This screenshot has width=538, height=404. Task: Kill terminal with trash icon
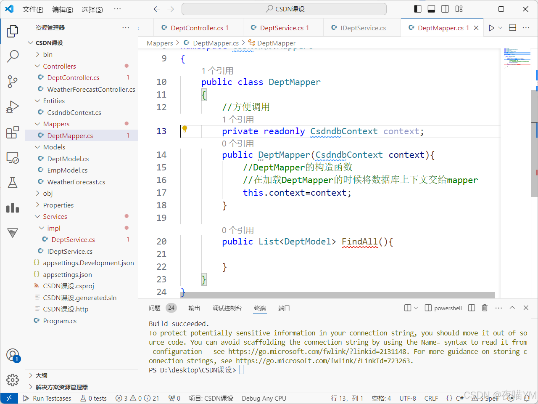click(x=485, y=308)
